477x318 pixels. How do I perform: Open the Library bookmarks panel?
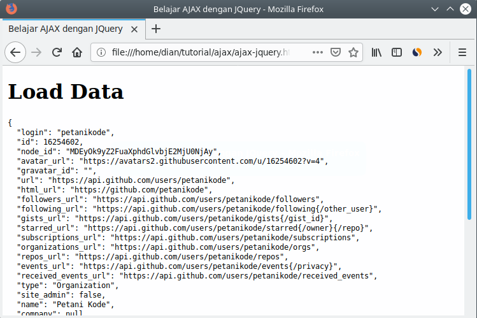pos(376,52)
